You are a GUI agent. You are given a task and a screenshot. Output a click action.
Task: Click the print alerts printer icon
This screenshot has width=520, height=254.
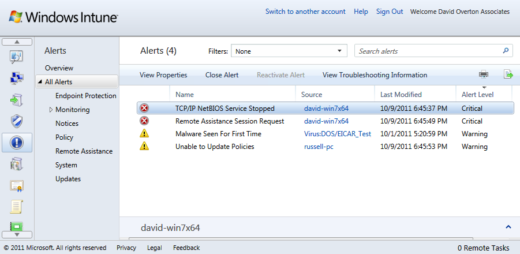click(484, 74)
